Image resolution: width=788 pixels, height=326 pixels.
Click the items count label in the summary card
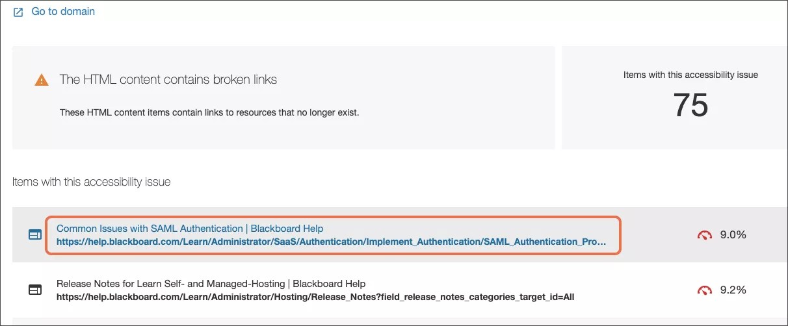(x=690, y=75)
